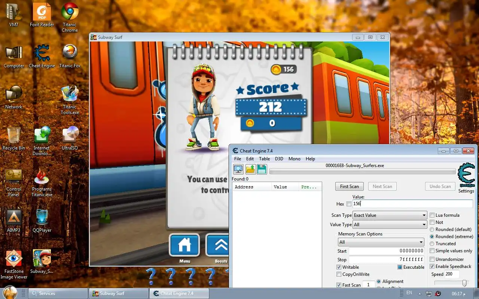Viewport: 479px width, 299px height.
Task: Launch Titanic Chrome from desktop
Action: [x=70, y=17]
